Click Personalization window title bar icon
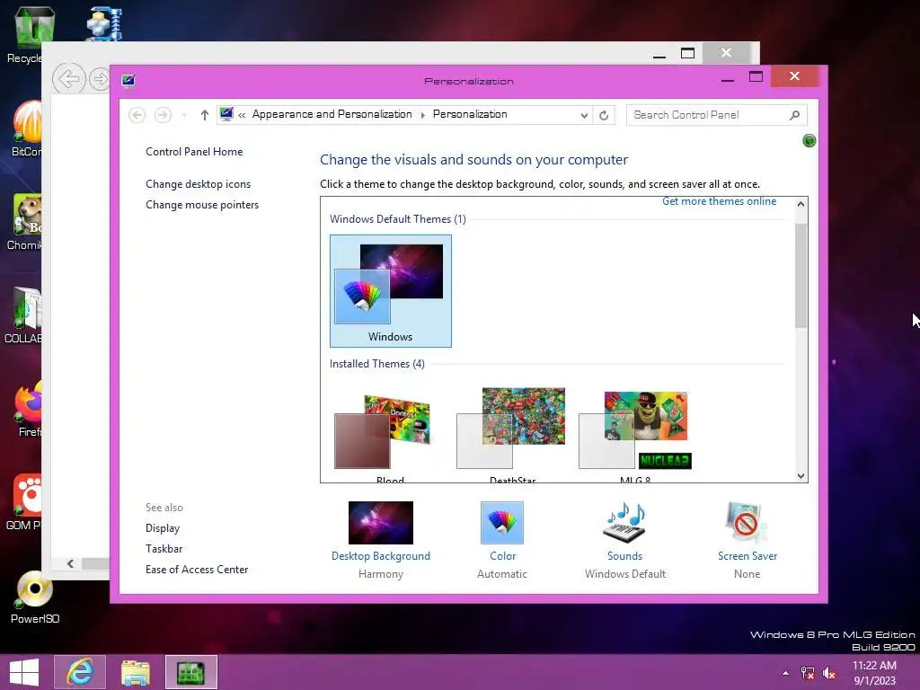This screenshot has width=920, height=690. point(128,81)
